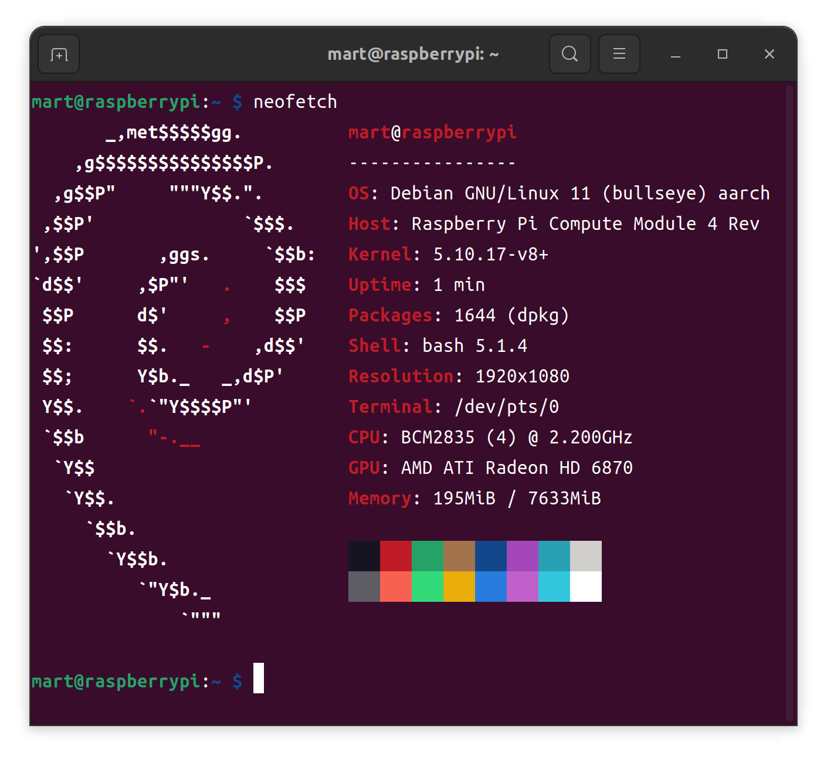Click the bright cyan color block
Screen dimensions: 827x759
coord(554,587)
